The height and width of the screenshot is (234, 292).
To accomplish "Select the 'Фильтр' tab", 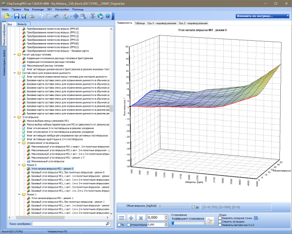I will [23, 24].
